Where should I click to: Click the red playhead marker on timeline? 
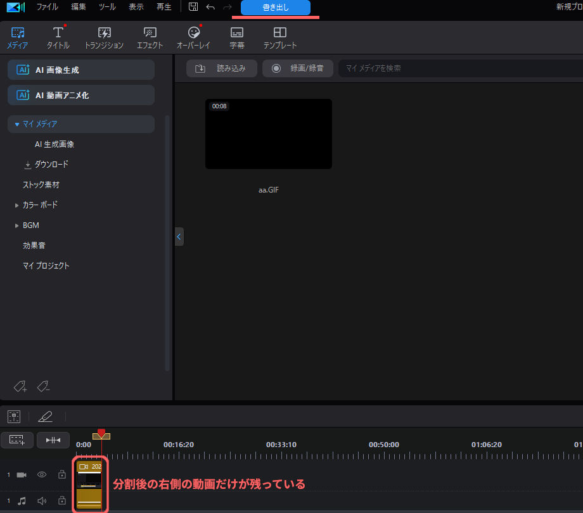[x=101, y=433]
